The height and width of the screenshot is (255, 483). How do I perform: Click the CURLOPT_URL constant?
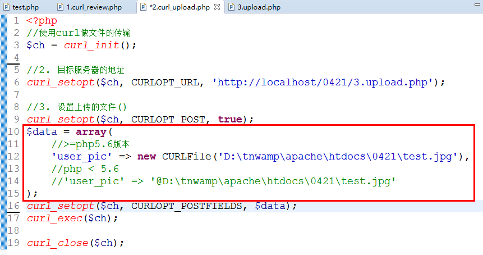[165, 83]
